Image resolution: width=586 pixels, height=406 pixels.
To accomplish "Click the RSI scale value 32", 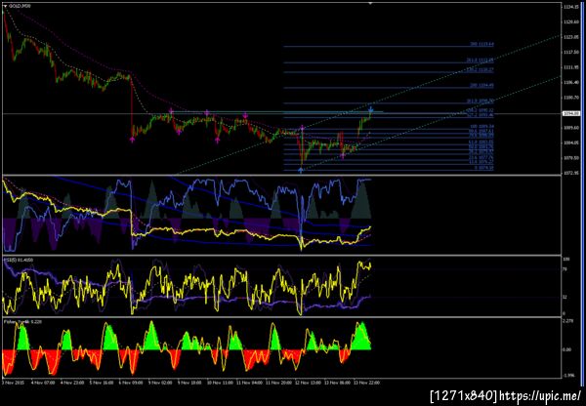I will point(565,297).
